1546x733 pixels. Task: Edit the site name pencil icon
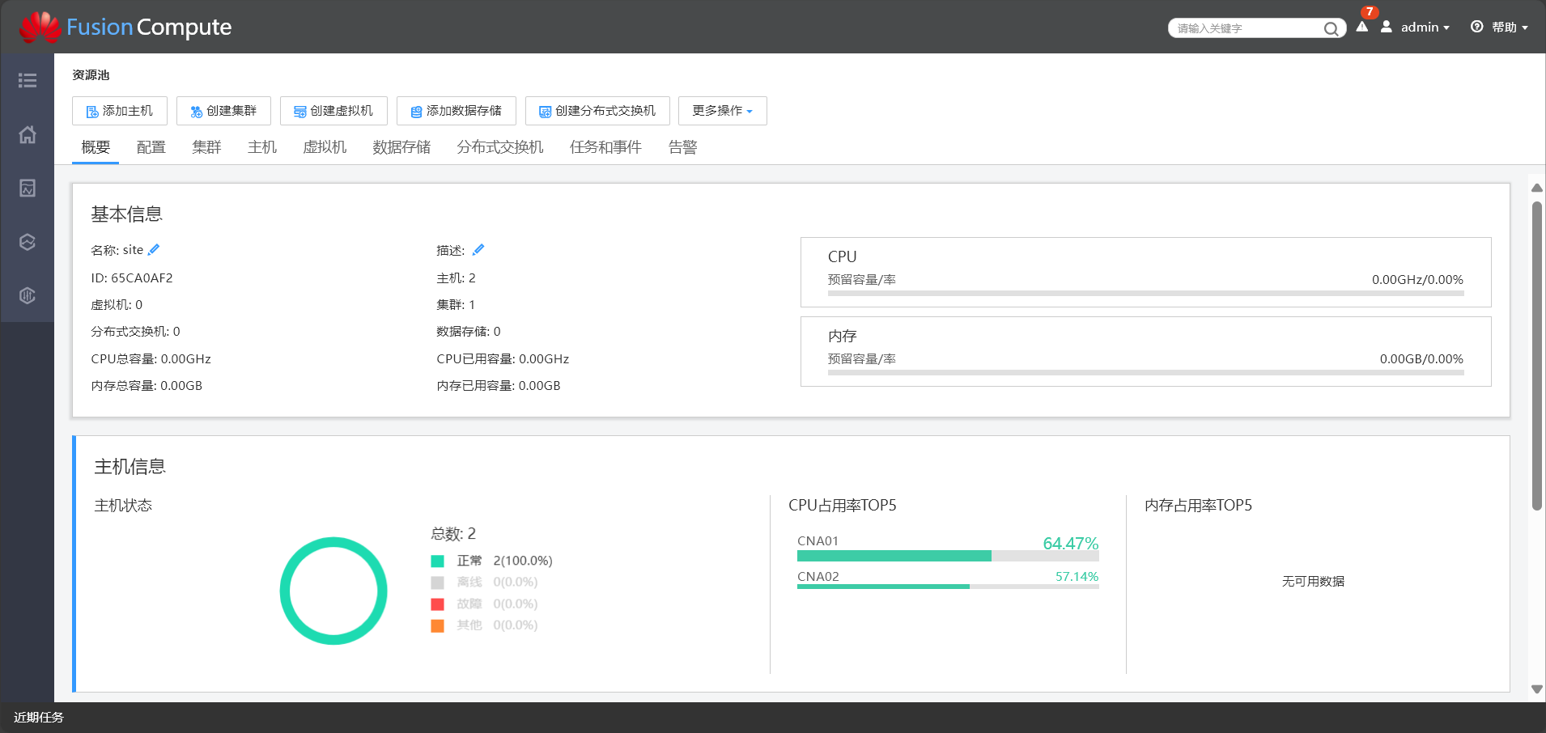tap(154, 249)
